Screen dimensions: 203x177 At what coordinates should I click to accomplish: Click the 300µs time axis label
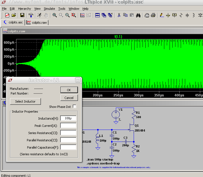pos(138,95)
